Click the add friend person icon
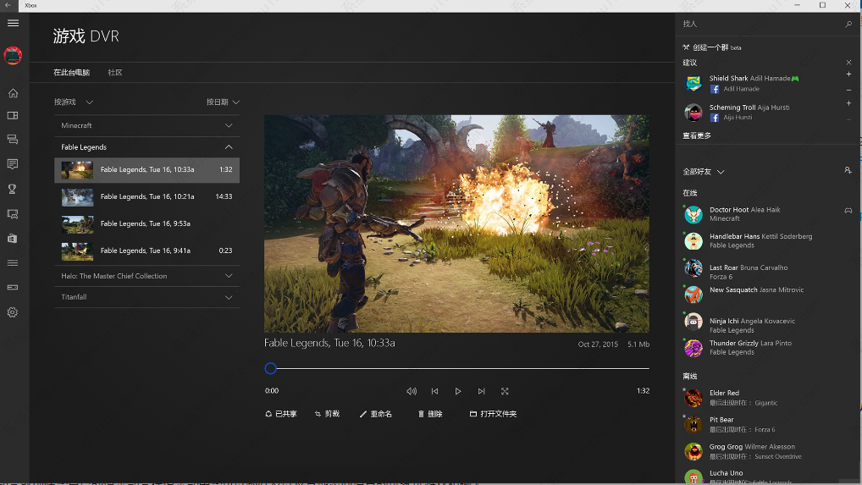Viewport: 862px width, 485px height. point(848,171)
